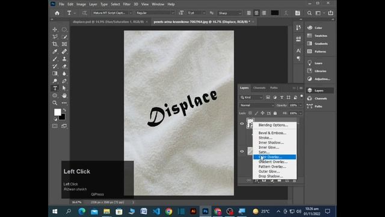Screen dimensions: 385x217
Task: Open the Layers panel flyout menu
Action: coord(301,88)
